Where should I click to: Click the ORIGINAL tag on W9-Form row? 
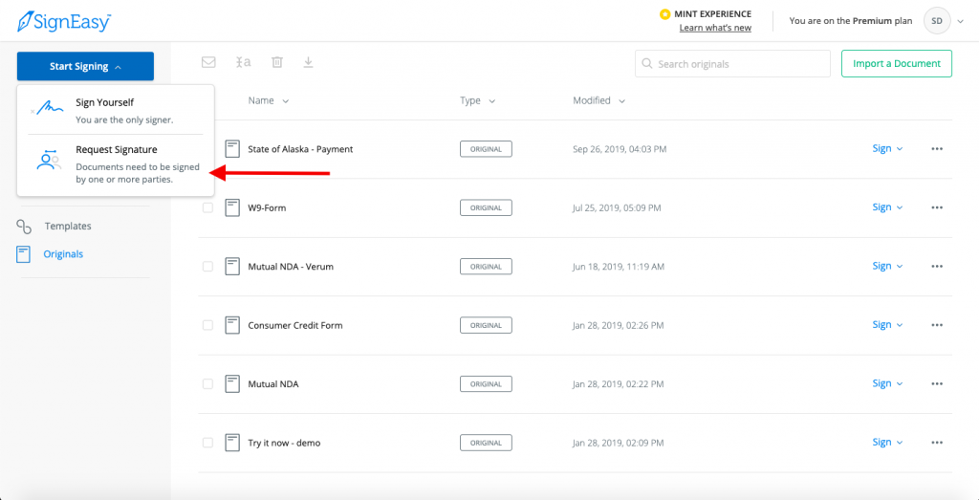tap(486, 207)
